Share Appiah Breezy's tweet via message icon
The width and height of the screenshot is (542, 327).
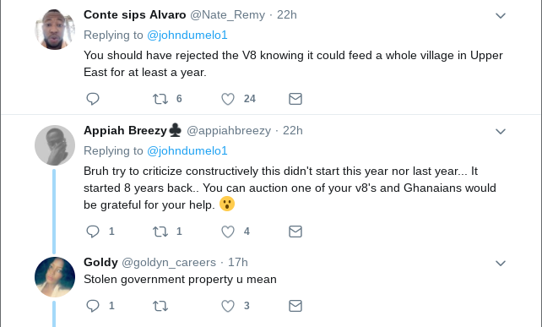(x=295, y=232)
